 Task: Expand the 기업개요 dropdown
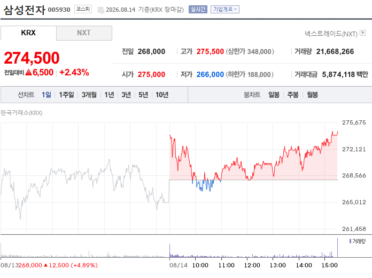[x=225, y=10]
